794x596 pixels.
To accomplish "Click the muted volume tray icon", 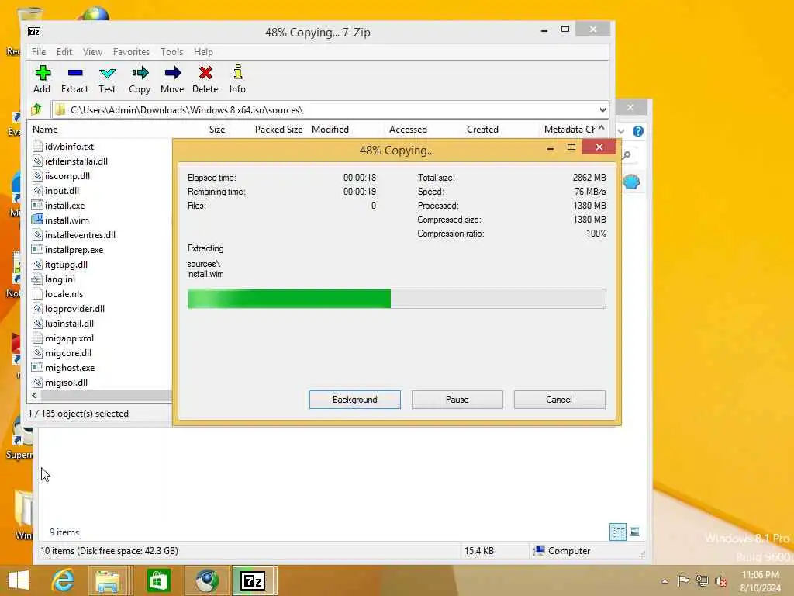I will tap(721, 580).
